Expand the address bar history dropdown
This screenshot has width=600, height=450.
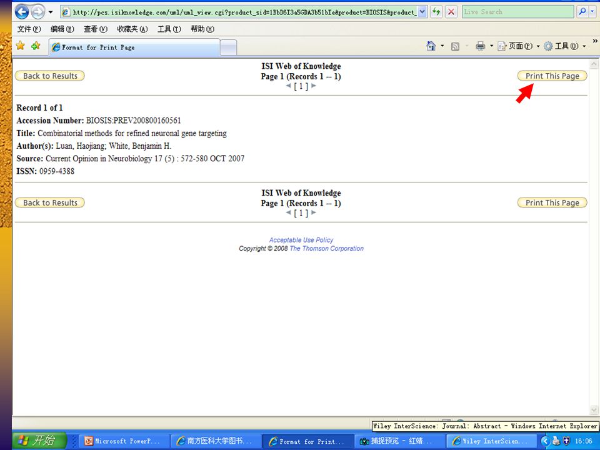pyautogui.click(x=422, y=12)
